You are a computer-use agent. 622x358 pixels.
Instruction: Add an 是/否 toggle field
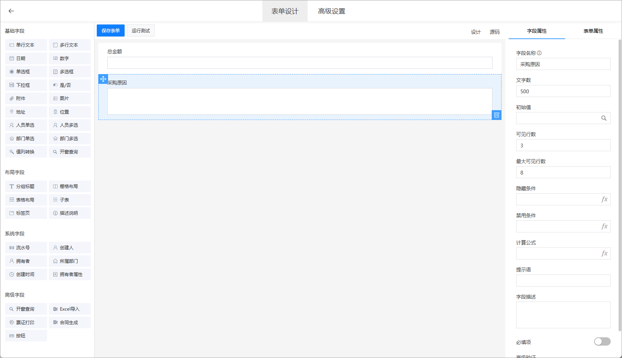pyautogui.click(x=70, y=85)
